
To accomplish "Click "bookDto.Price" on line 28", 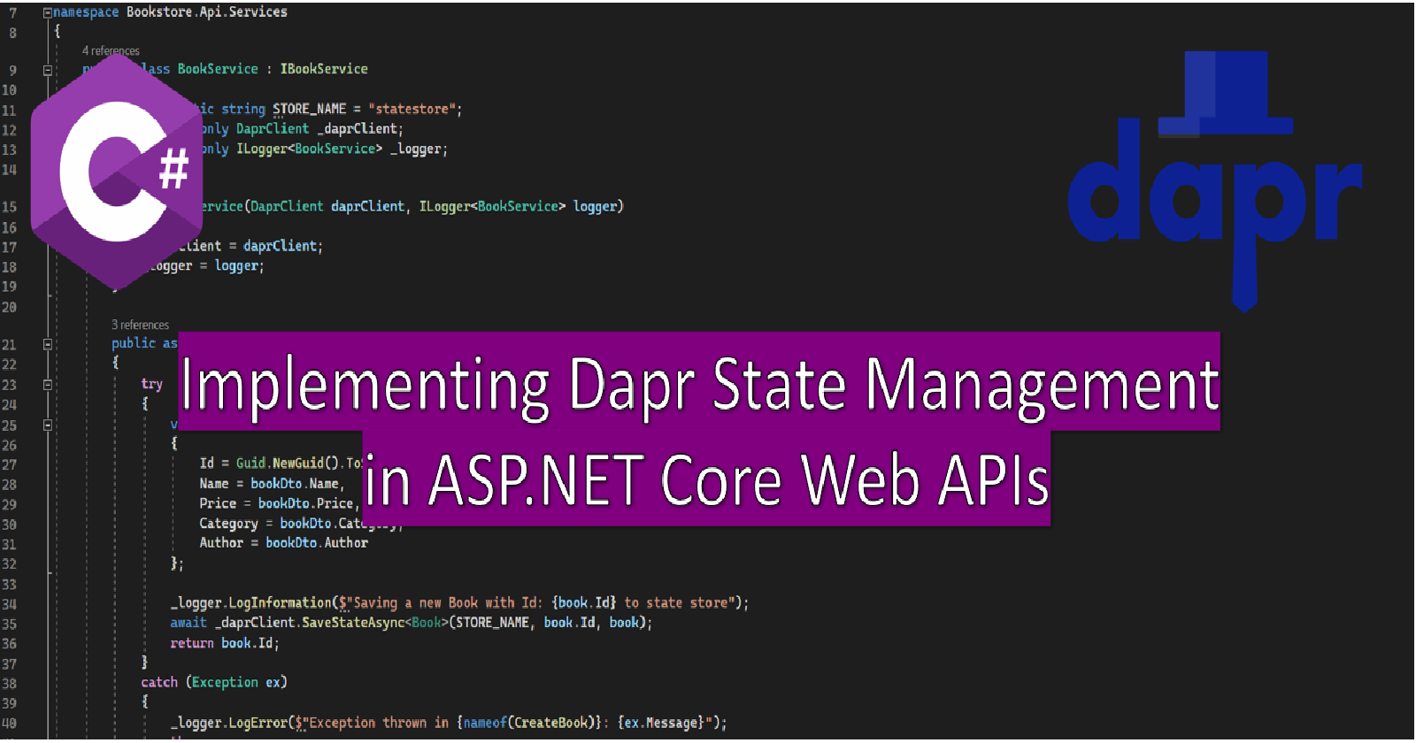I will [305, 503].
